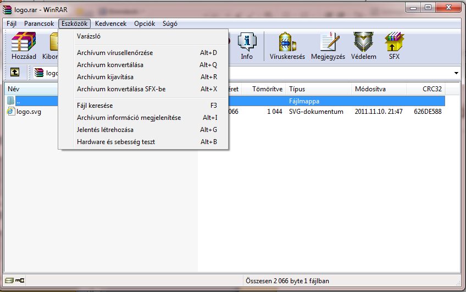Select the logo.svg file name
This screenshot has width=466, height=292.
pyautogui.click(x=29, y=112)
